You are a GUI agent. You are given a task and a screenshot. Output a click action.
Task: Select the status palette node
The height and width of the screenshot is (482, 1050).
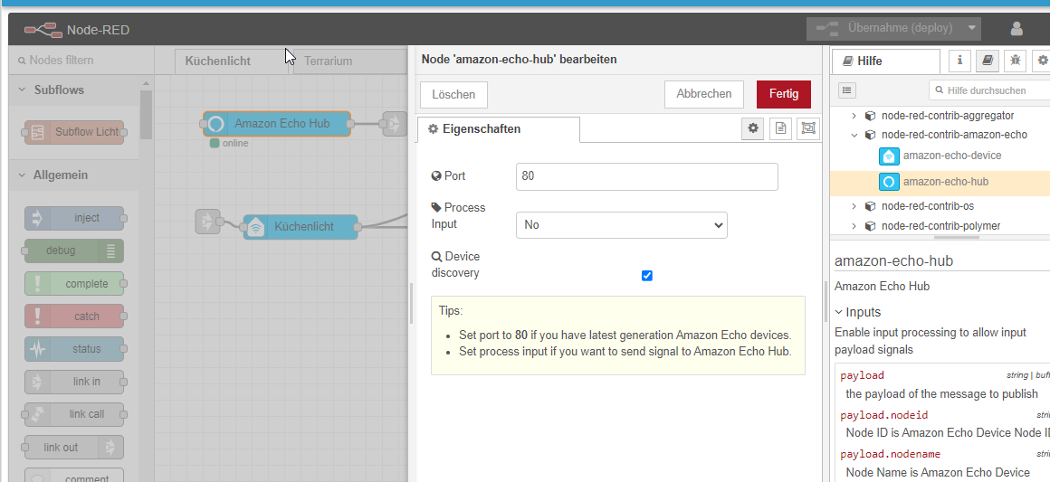click(x=73, y=349)
